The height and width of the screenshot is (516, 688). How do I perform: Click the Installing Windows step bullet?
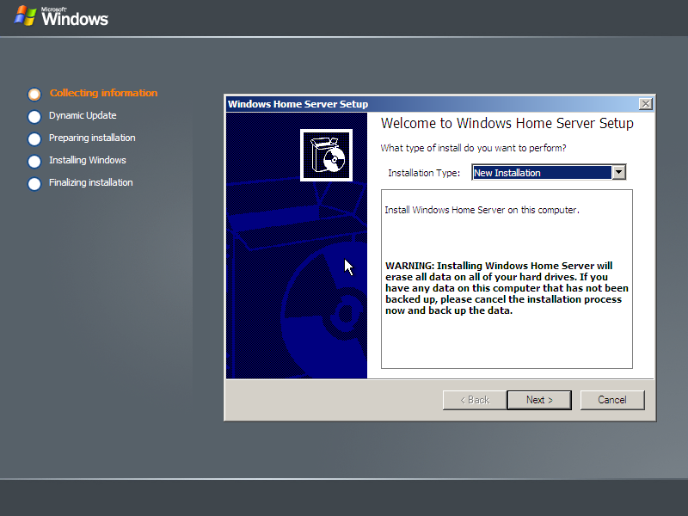tap(34, 162)
